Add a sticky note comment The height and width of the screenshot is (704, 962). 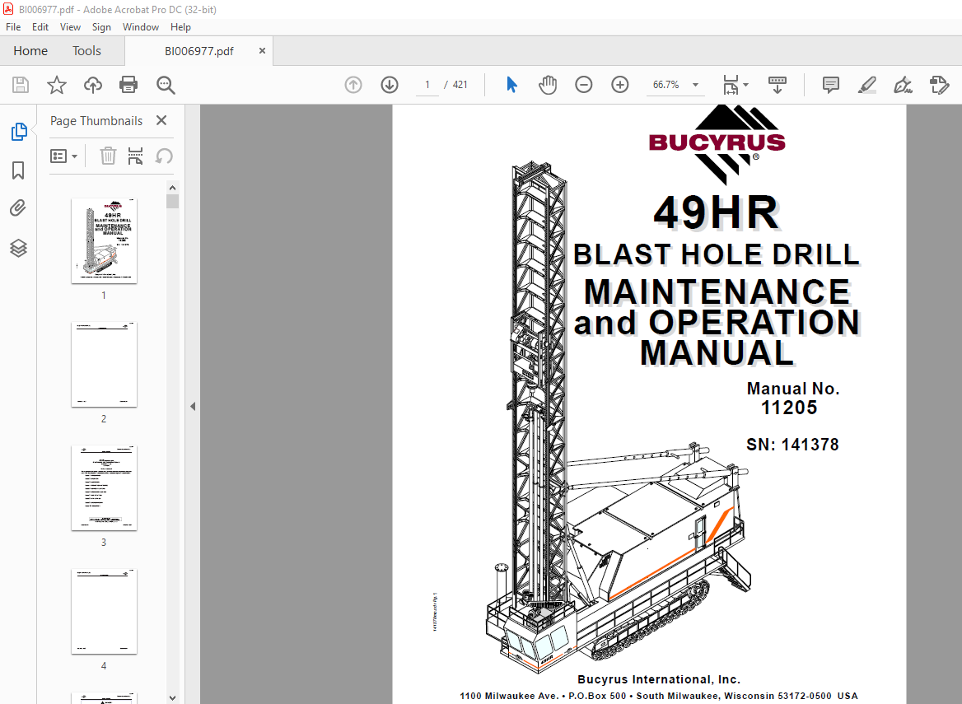click(x=831, y=85)
